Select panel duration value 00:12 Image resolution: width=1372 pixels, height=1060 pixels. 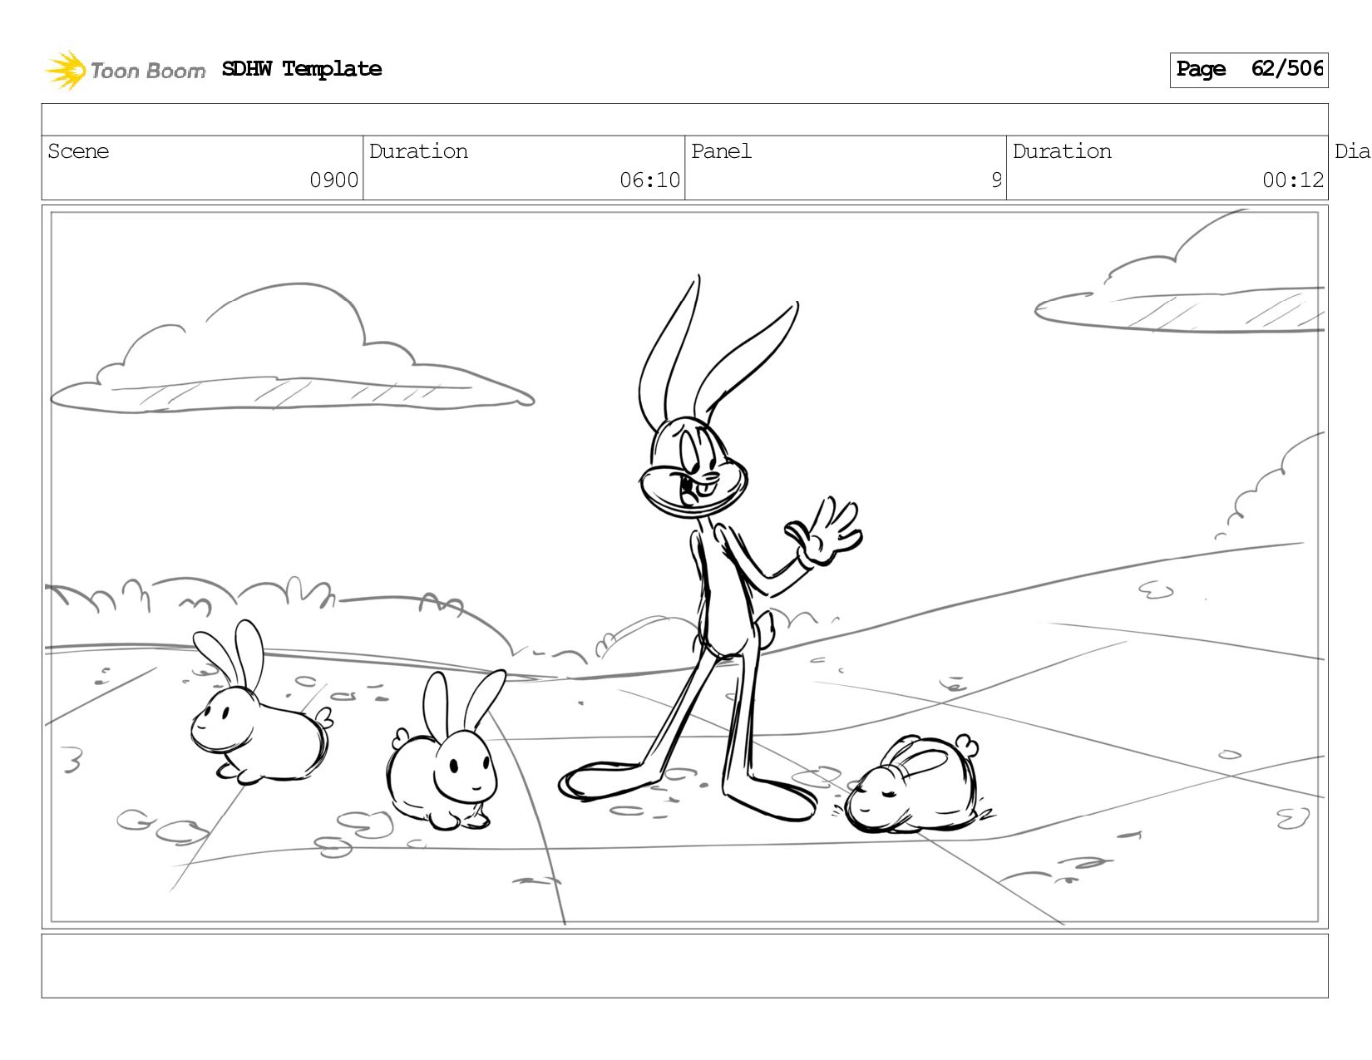1292,180
